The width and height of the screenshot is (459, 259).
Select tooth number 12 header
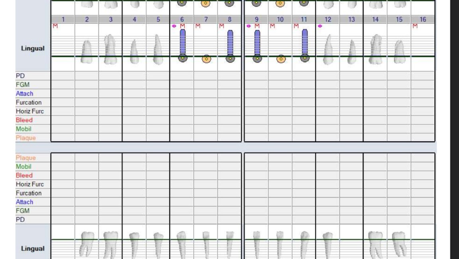(328, 19)
